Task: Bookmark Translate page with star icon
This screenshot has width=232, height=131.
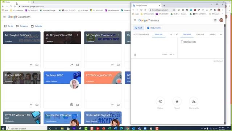Action: (x=174, y=10)
